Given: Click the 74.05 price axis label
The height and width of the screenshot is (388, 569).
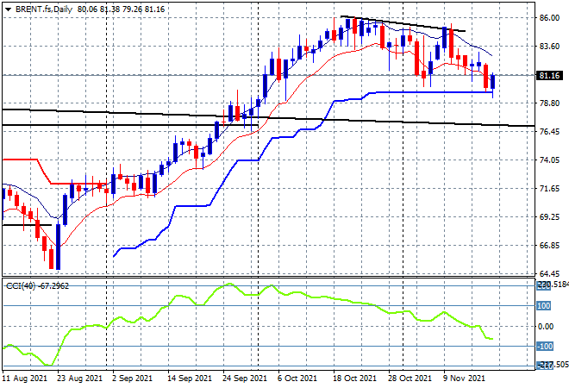Looking at the screenshot, I should point(549,160).
